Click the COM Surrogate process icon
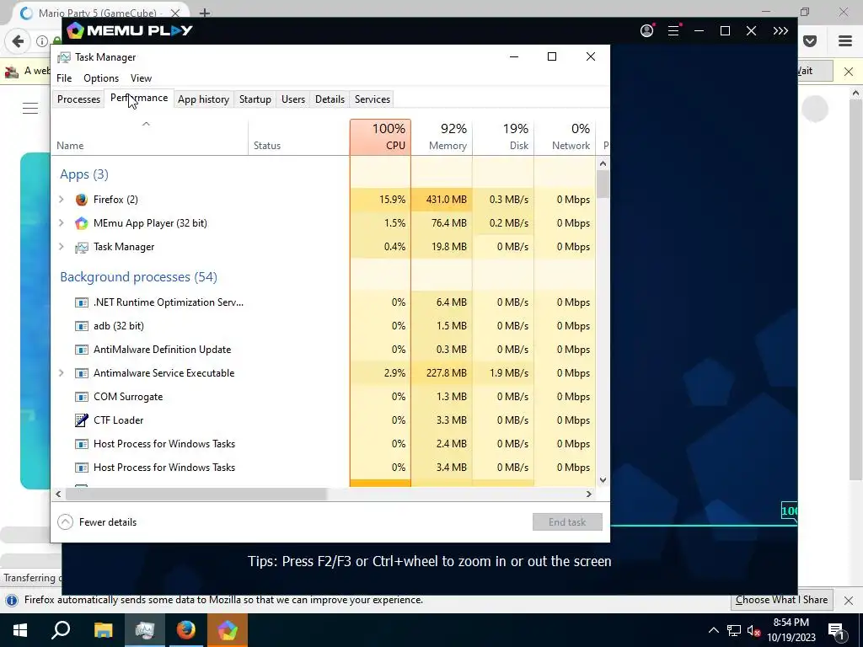 (82, 397)
